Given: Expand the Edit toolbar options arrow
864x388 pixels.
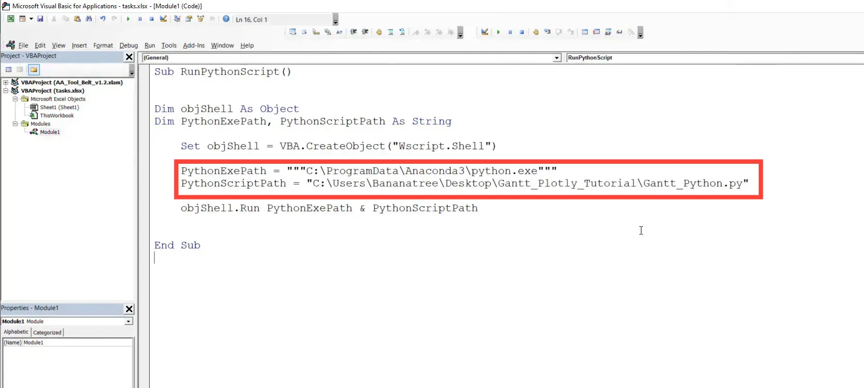Looking at the screenshot, I should 460,33.
